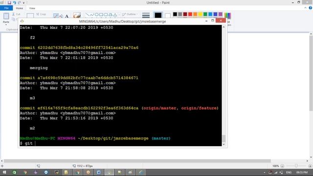The width and height of the screenshot is (313, 176).
Task: Click Cut in the Clipboard group
Action: click(16, 14)
